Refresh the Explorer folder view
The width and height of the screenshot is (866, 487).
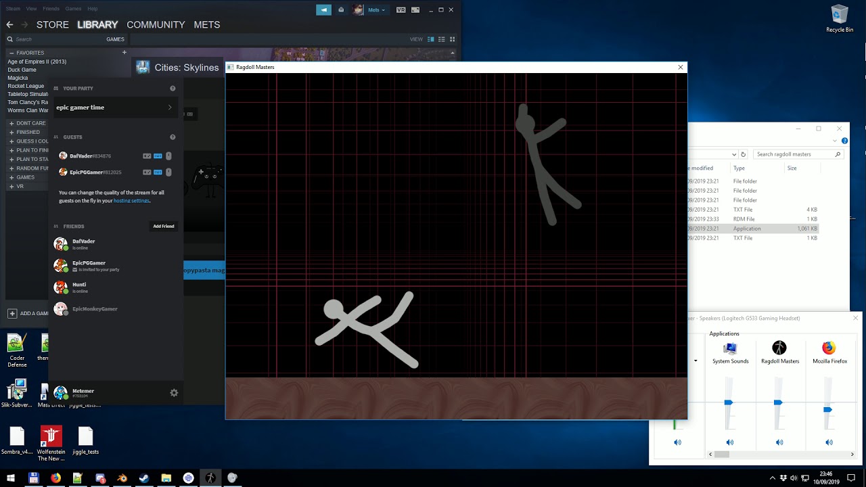point(743,154)
